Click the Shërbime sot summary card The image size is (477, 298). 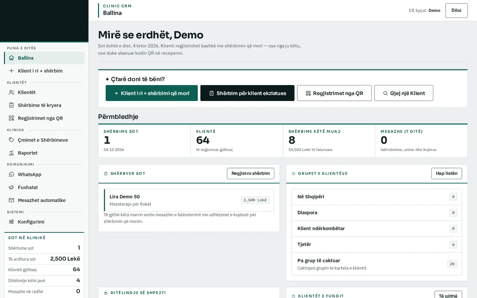144,141
